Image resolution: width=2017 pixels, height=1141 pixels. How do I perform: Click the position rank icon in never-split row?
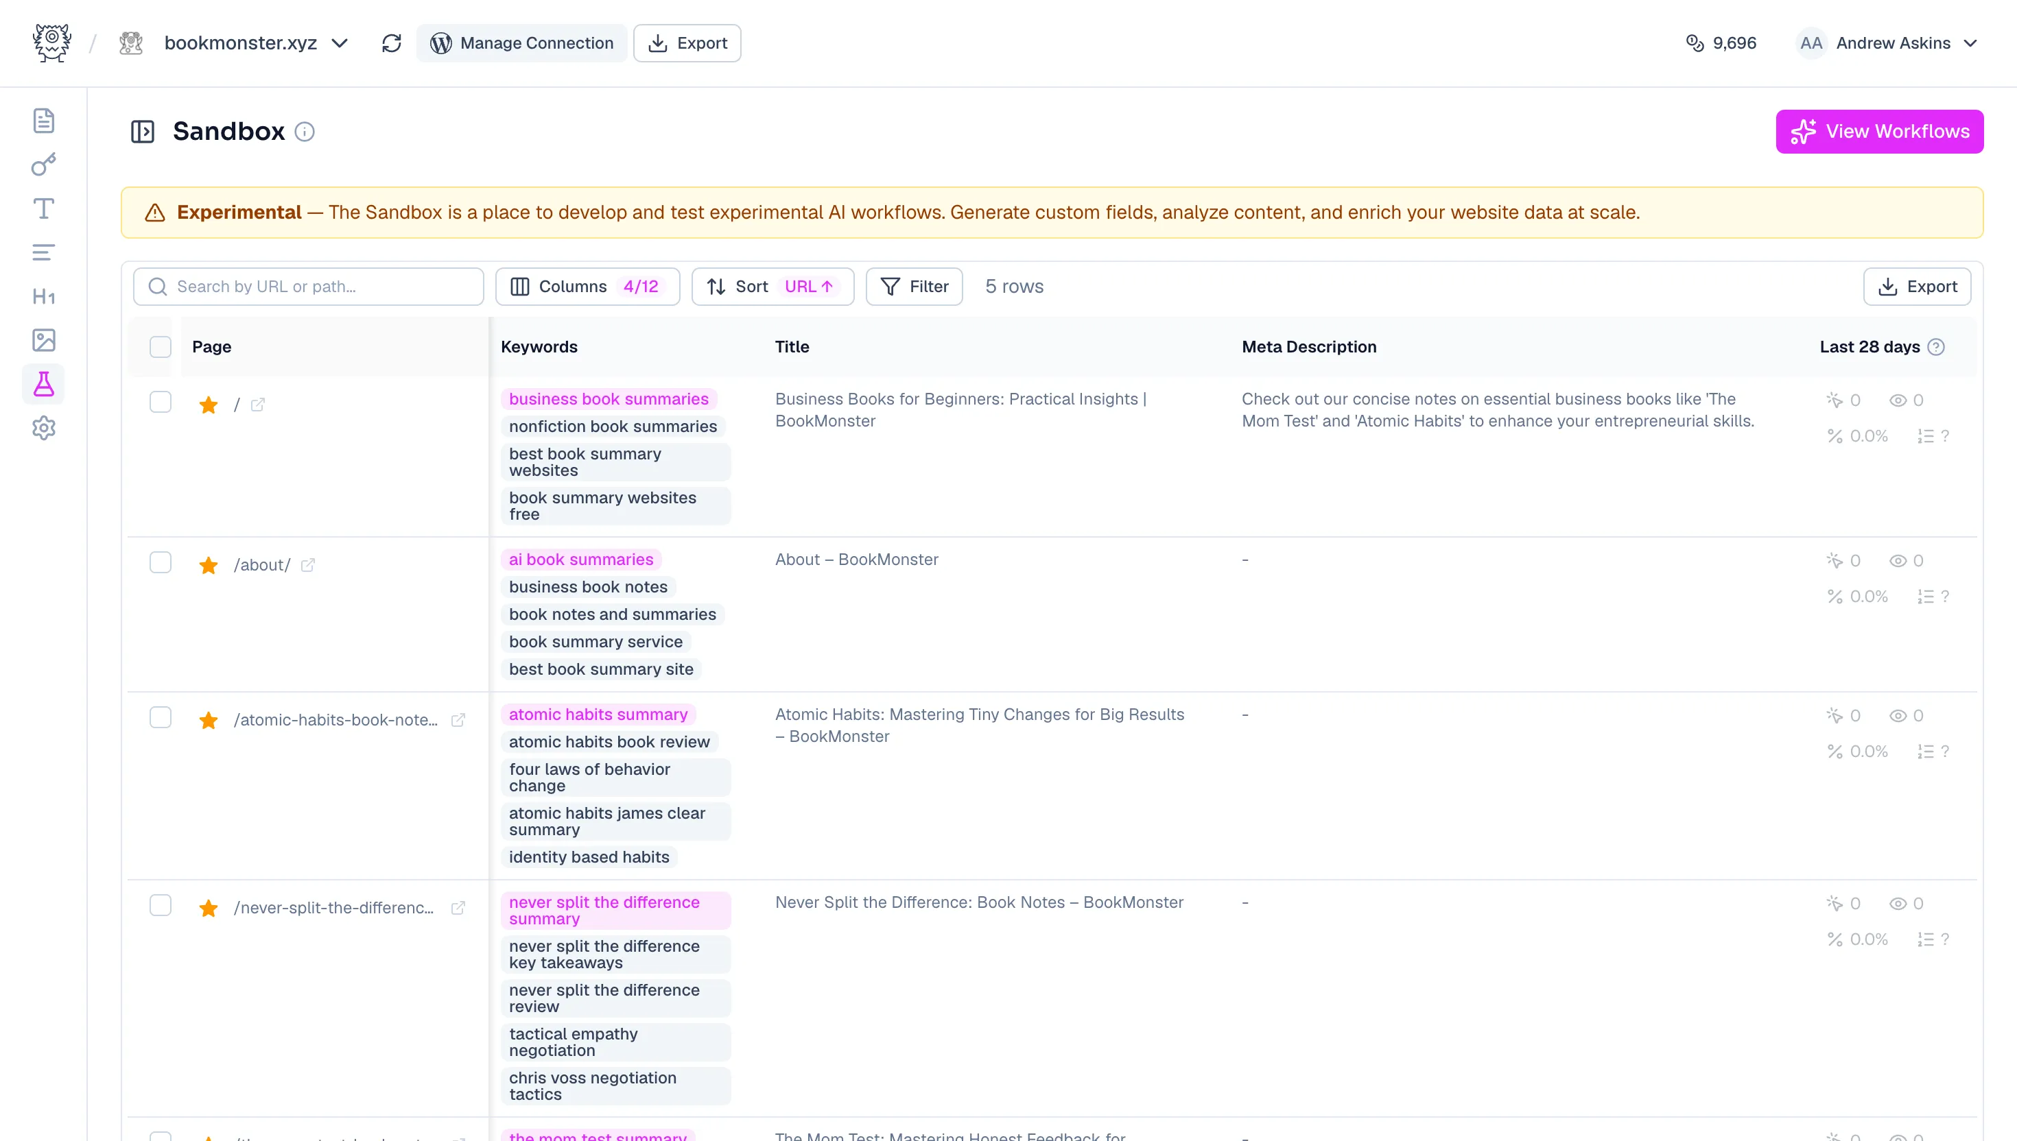pos(1925,940)
